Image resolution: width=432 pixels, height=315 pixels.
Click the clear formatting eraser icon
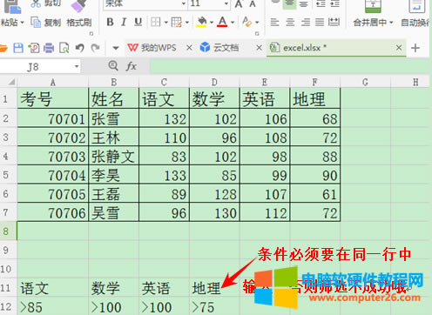tap(247, 22)
